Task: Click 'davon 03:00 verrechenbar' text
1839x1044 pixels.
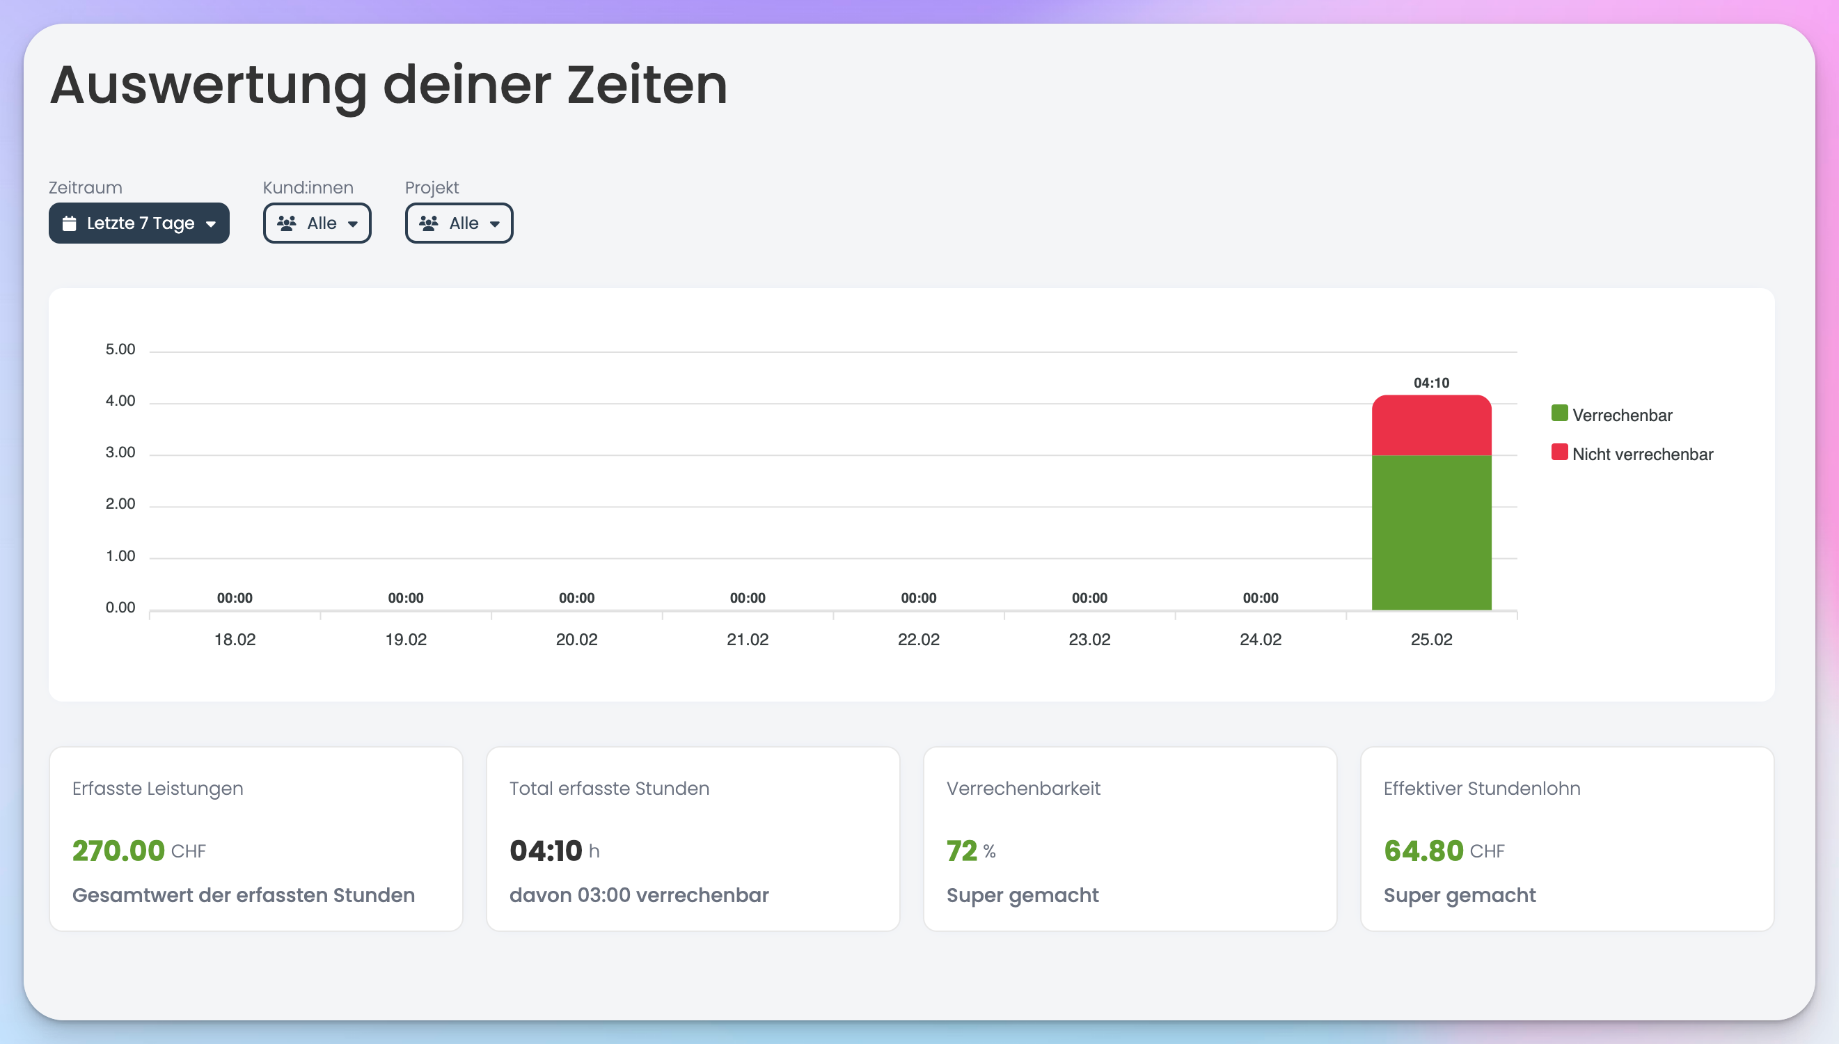Action: click(x=639, y=895)
